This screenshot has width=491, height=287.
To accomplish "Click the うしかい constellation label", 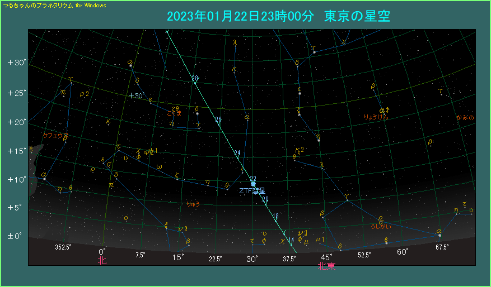I will [x=381, y=227].
